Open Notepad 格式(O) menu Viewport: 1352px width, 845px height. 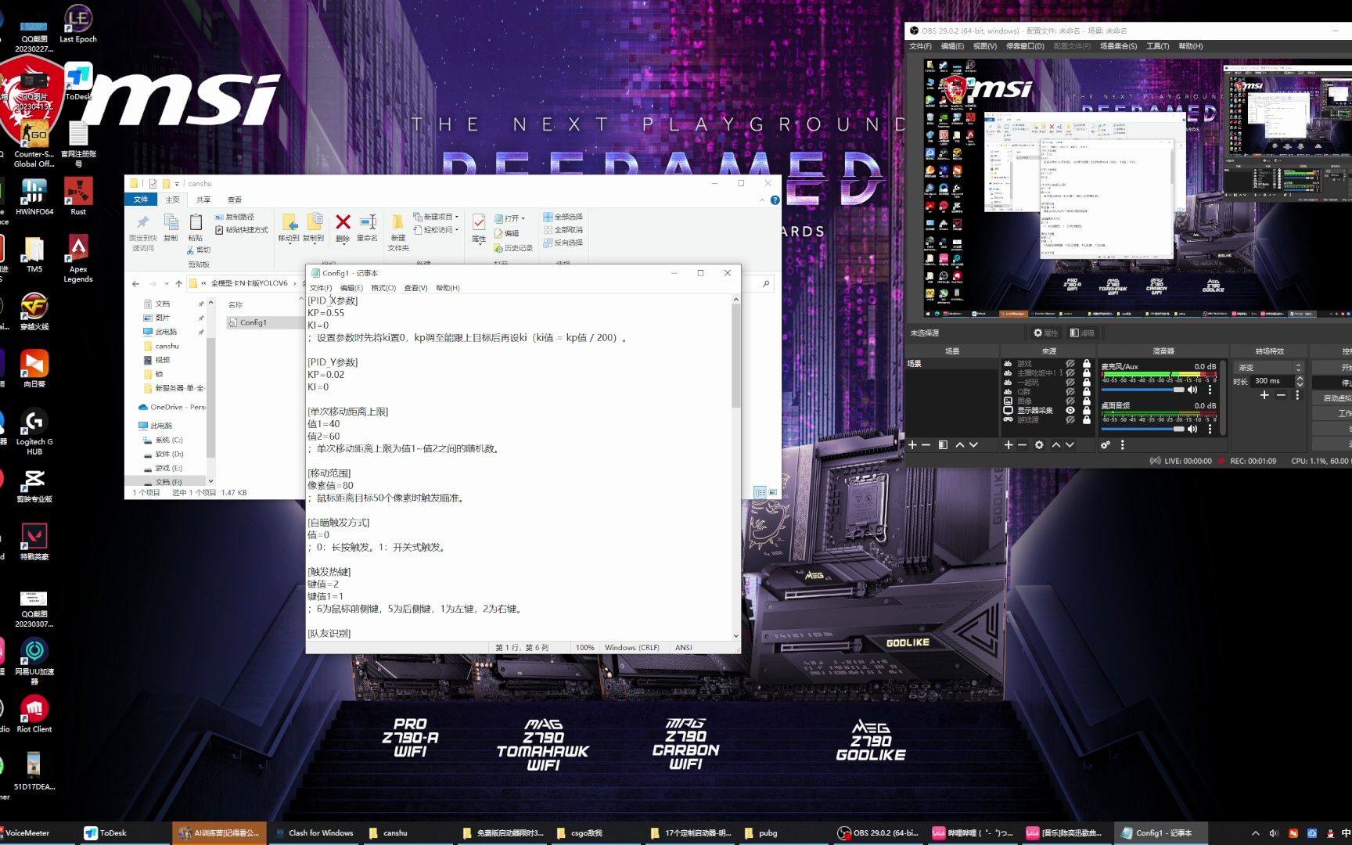[383, 288]
